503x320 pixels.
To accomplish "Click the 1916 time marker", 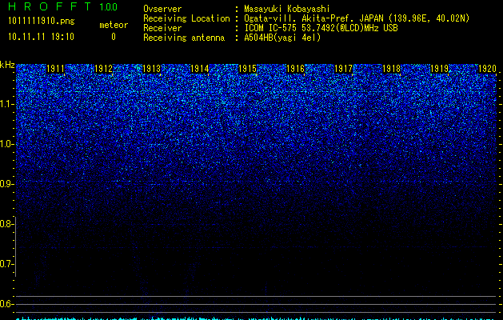I will [x=295, y=69].
